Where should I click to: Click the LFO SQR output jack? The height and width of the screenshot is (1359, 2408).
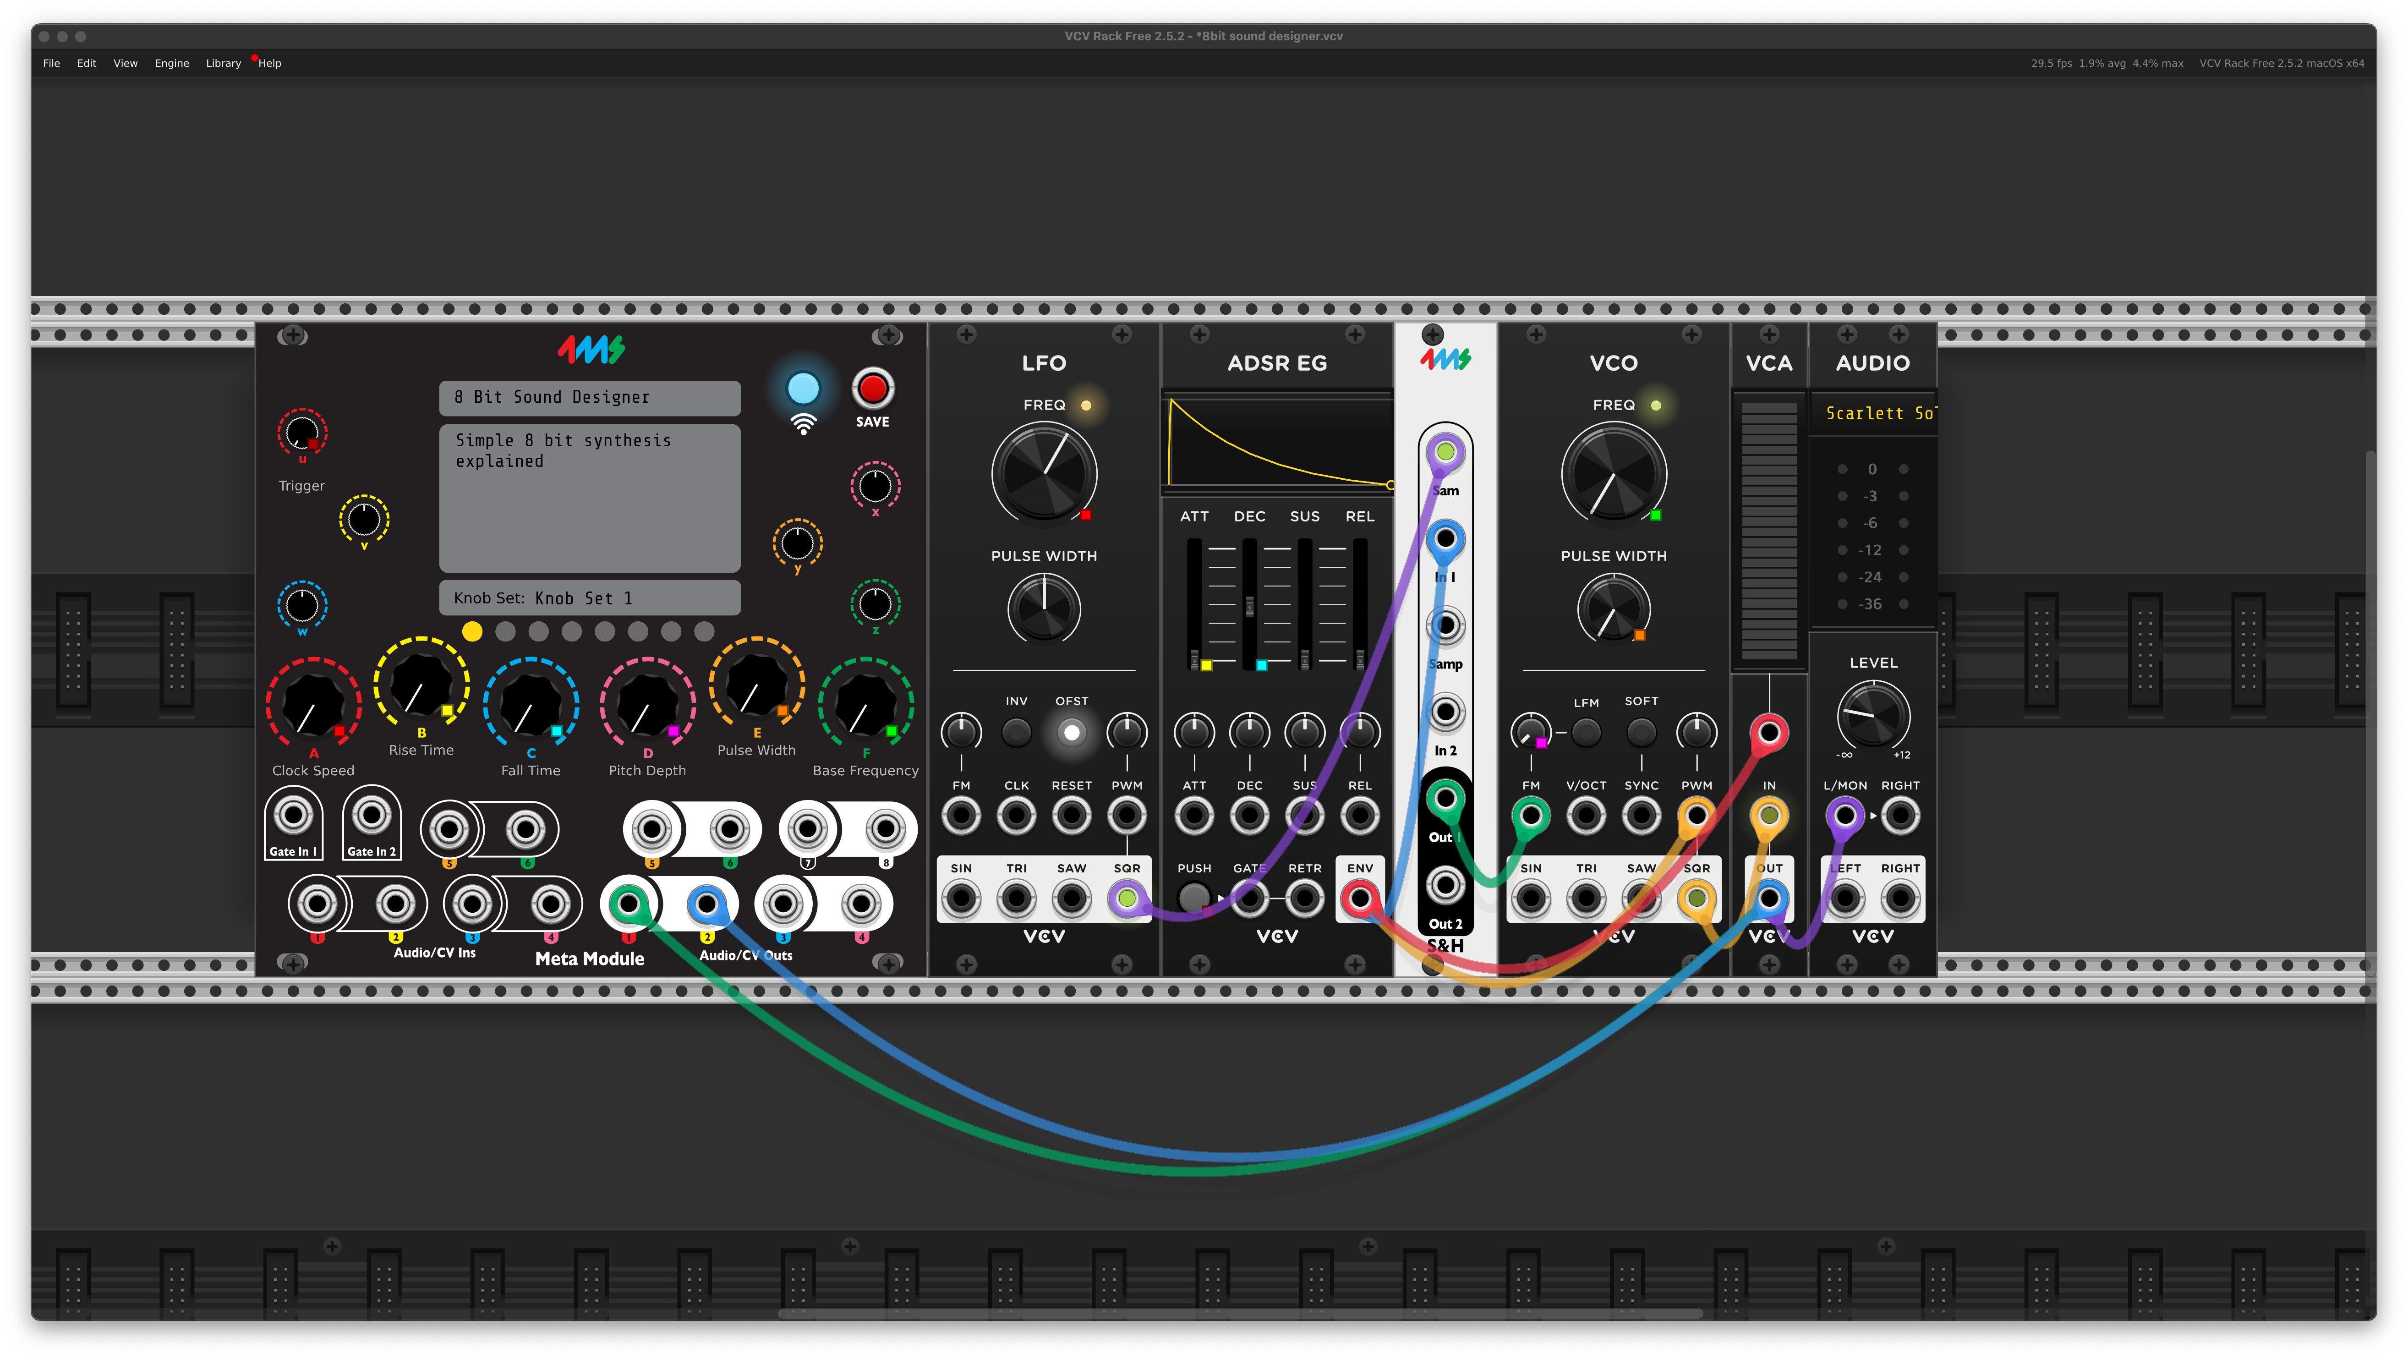coord(1127,898)
